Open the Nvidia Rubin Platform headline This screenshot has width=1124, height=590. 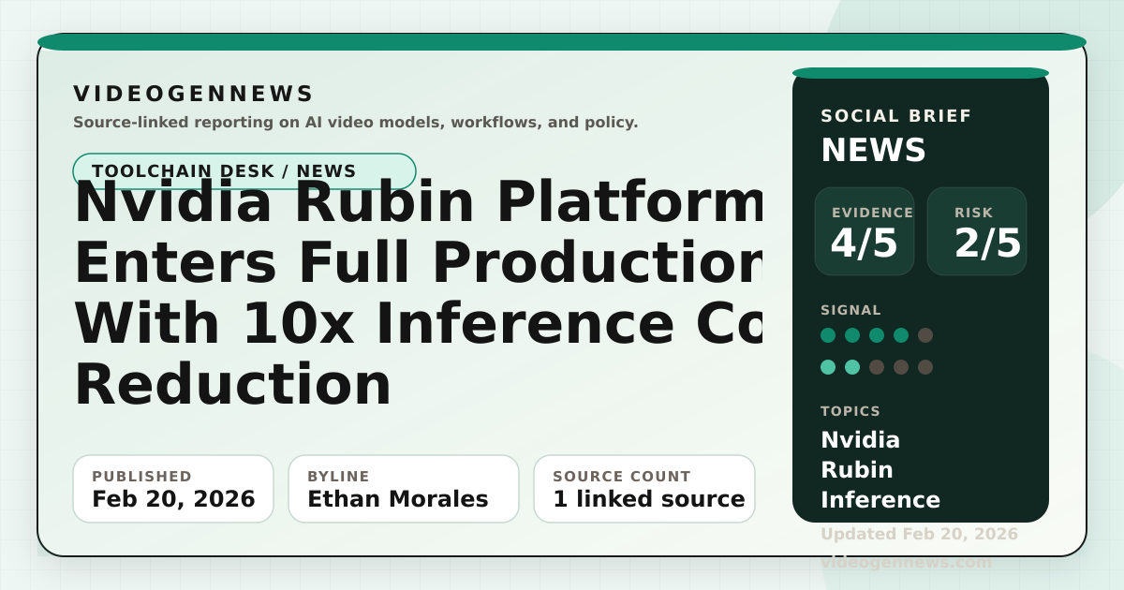418,292
